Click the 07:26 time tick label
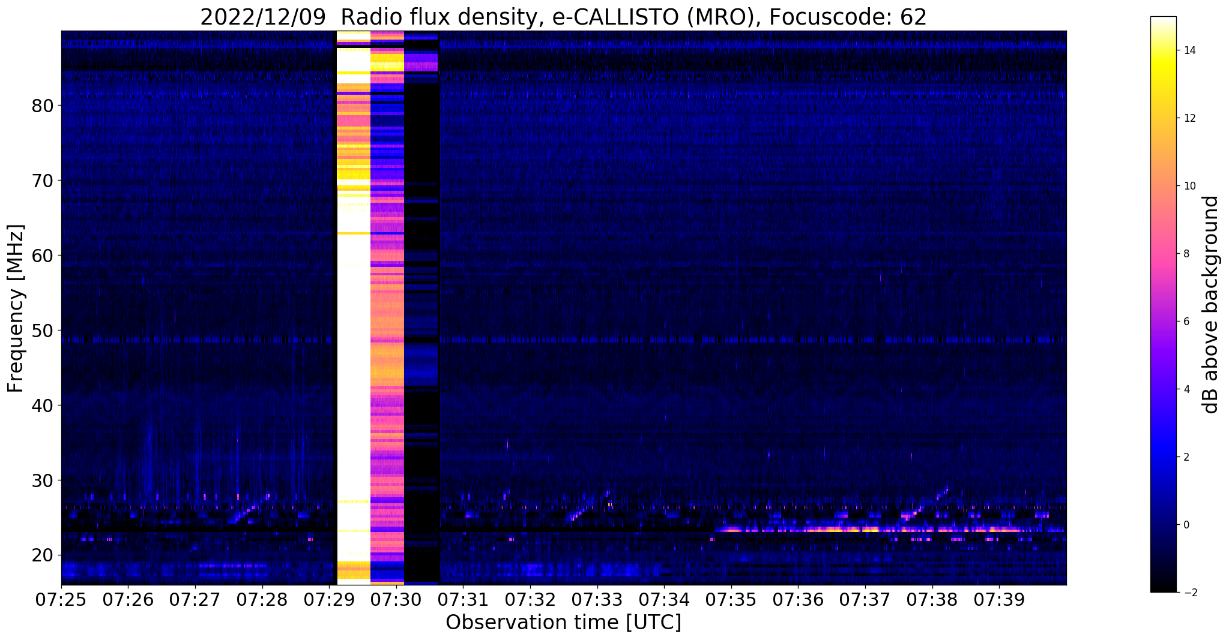 [x=128, y=600]
